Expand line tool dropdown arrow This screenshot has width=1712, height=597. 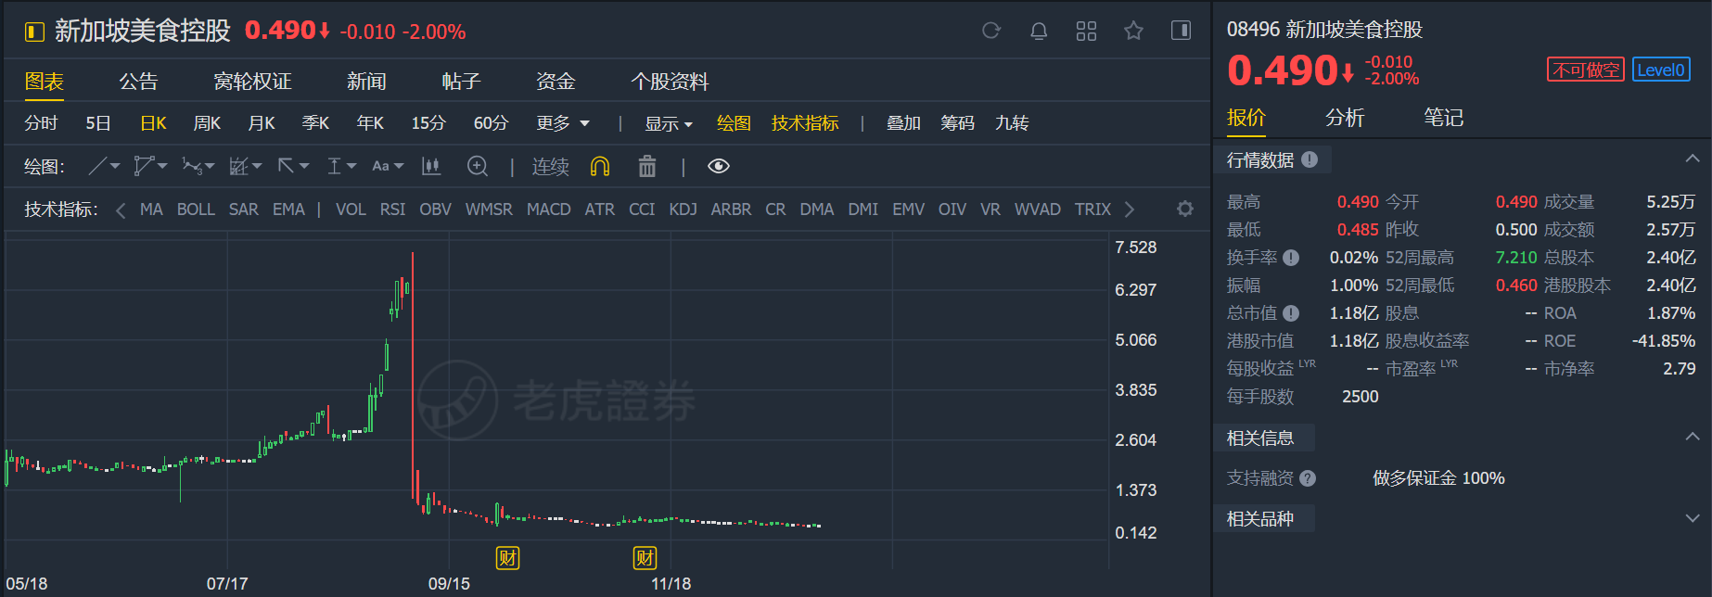pyautogui.click(x=115, y=166)
